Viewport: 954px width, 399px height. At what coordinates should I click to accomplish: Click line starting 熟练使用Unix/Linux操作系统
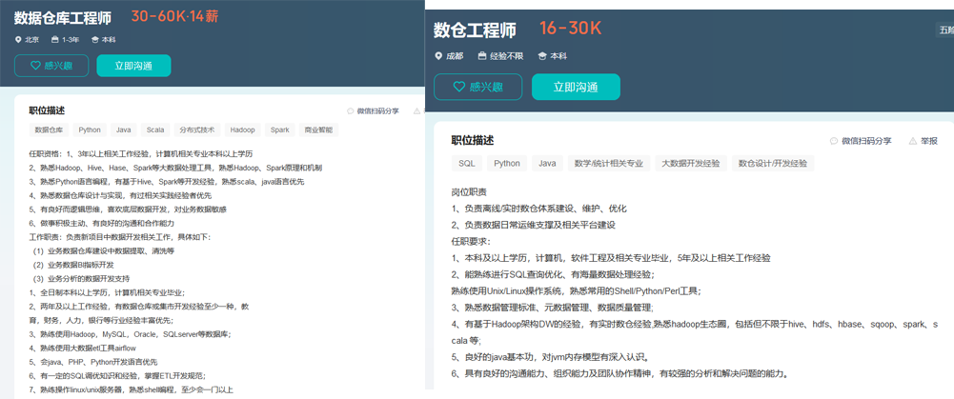pyautogui.click(x=577, y=290)
